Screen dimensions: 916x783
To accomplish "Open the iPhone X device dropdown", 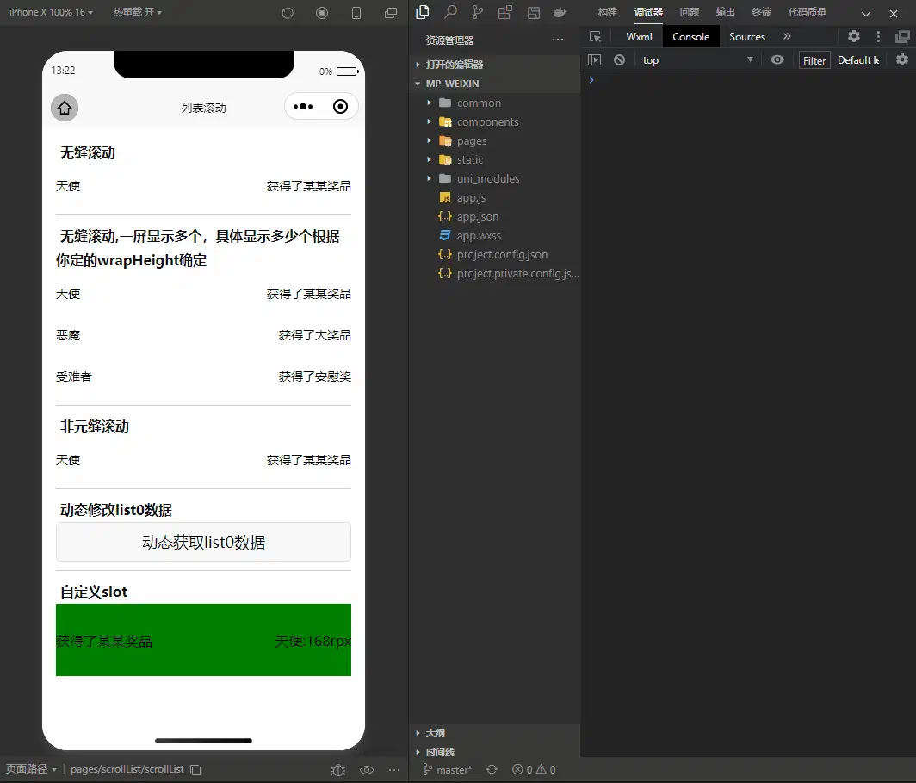I will [x=51, y=12].
